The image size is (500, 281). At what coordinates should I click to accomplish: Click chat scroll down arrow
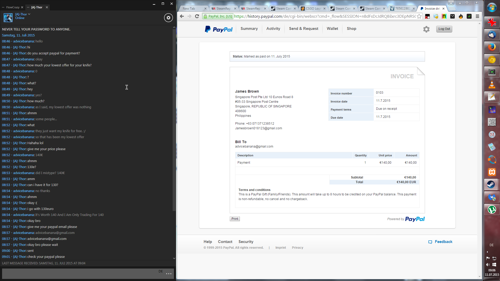click(174, 258)
